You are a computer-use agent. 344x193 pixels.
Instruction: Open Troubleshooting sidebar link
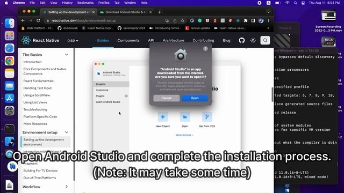click(35, 109)
